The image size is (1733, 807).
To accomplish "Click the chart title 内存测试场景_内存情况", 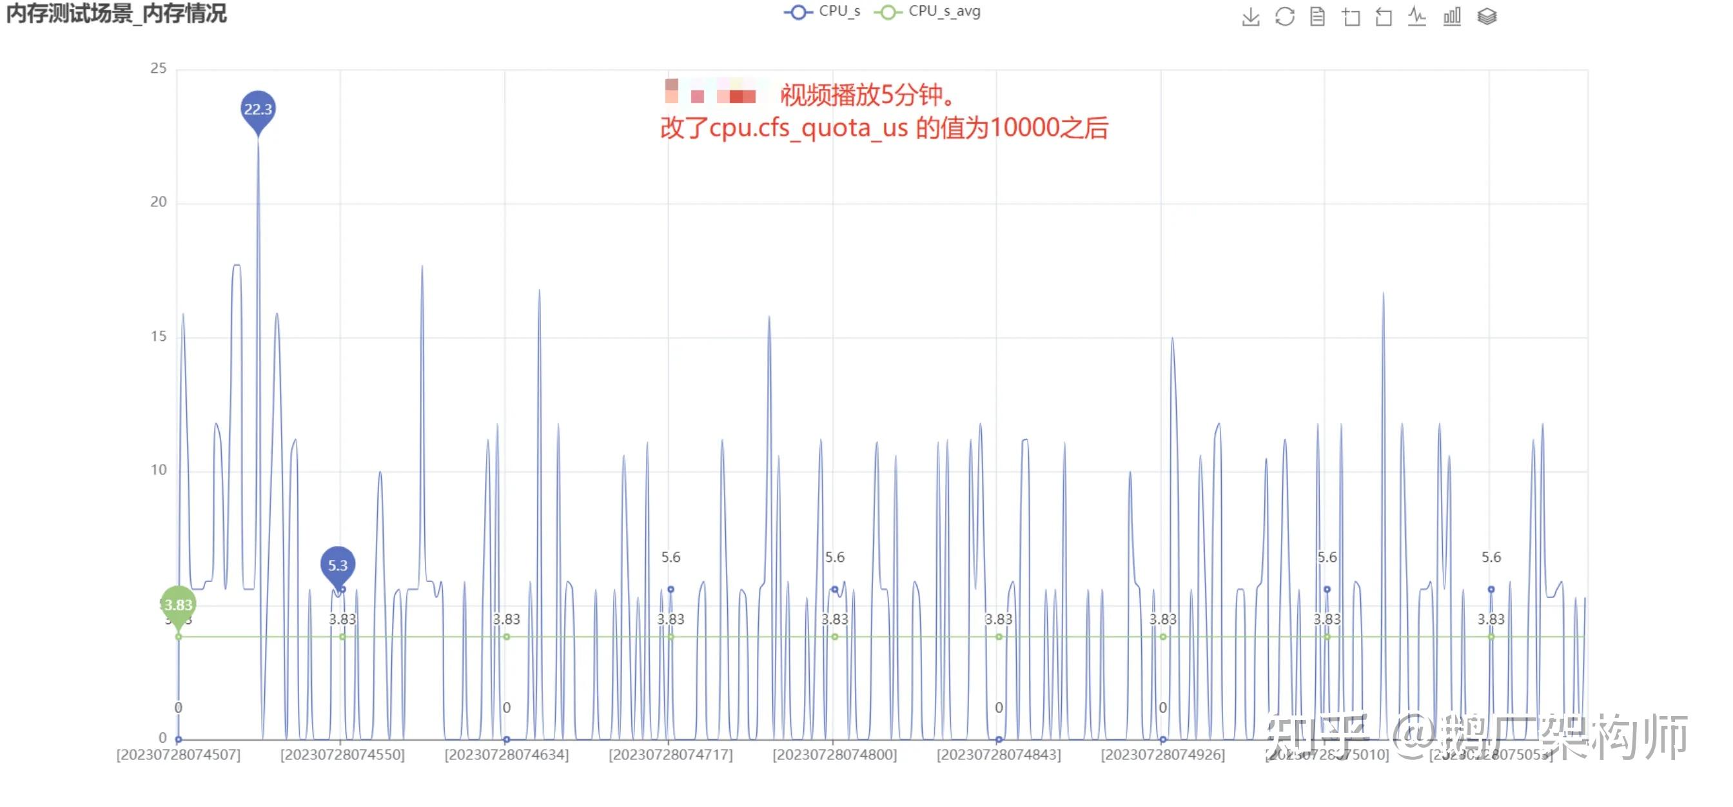I will 117,14.
